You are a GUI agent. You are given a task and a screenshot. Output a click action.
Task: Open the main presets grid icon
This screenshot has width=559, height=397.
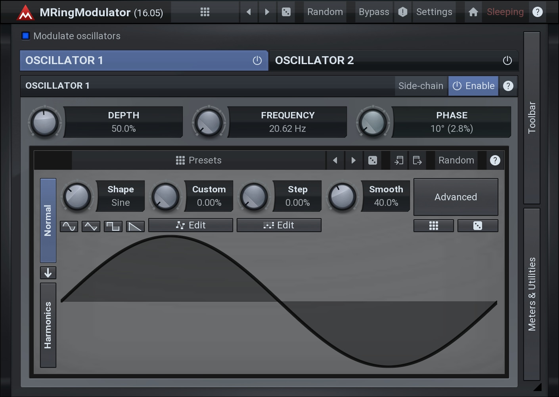tap(205, 12)
